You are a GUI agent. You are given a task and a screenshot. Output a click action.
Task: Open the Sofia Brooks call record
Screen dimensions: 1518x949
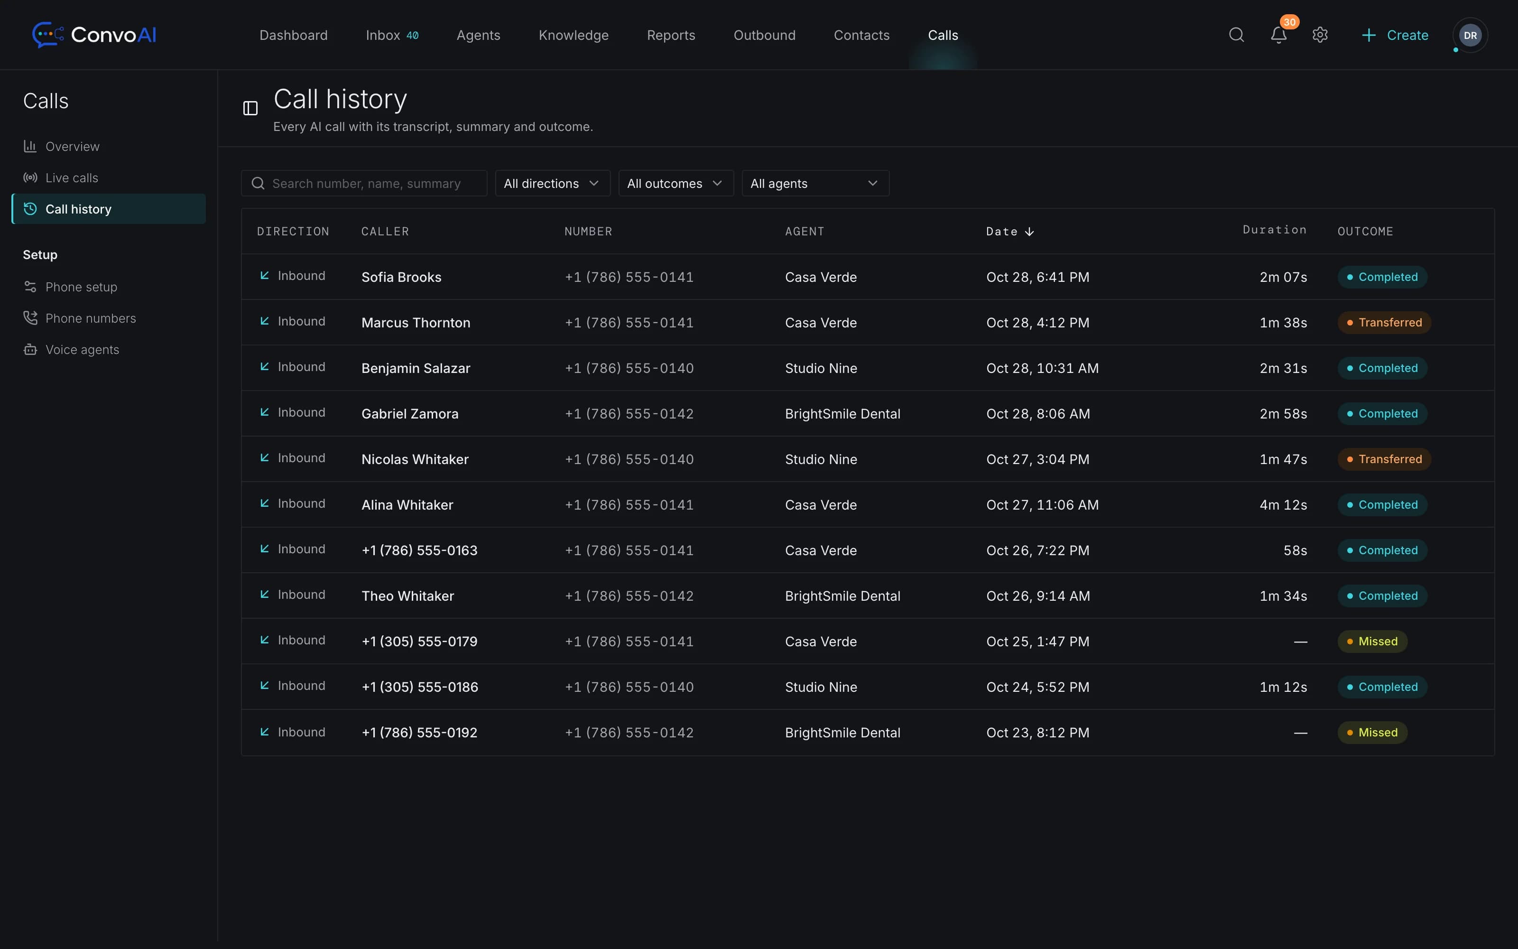coord(868,277)
